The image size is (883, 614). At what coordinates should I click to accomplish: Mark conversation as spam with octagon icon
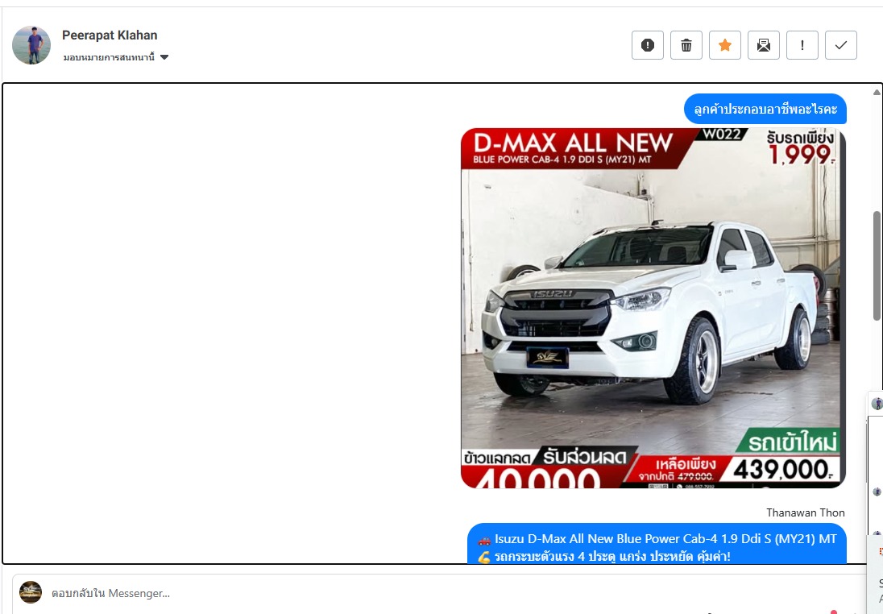pyautogui.click(x=647, y=45)
